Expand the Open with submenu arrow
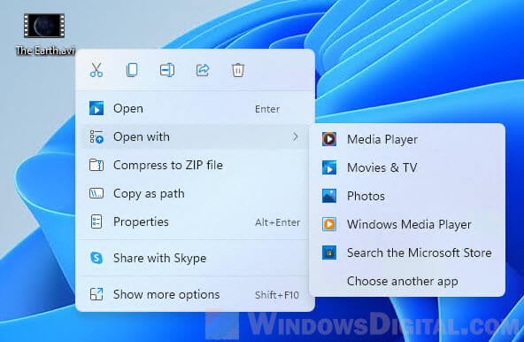524x342 pixels. pos(296,136)
